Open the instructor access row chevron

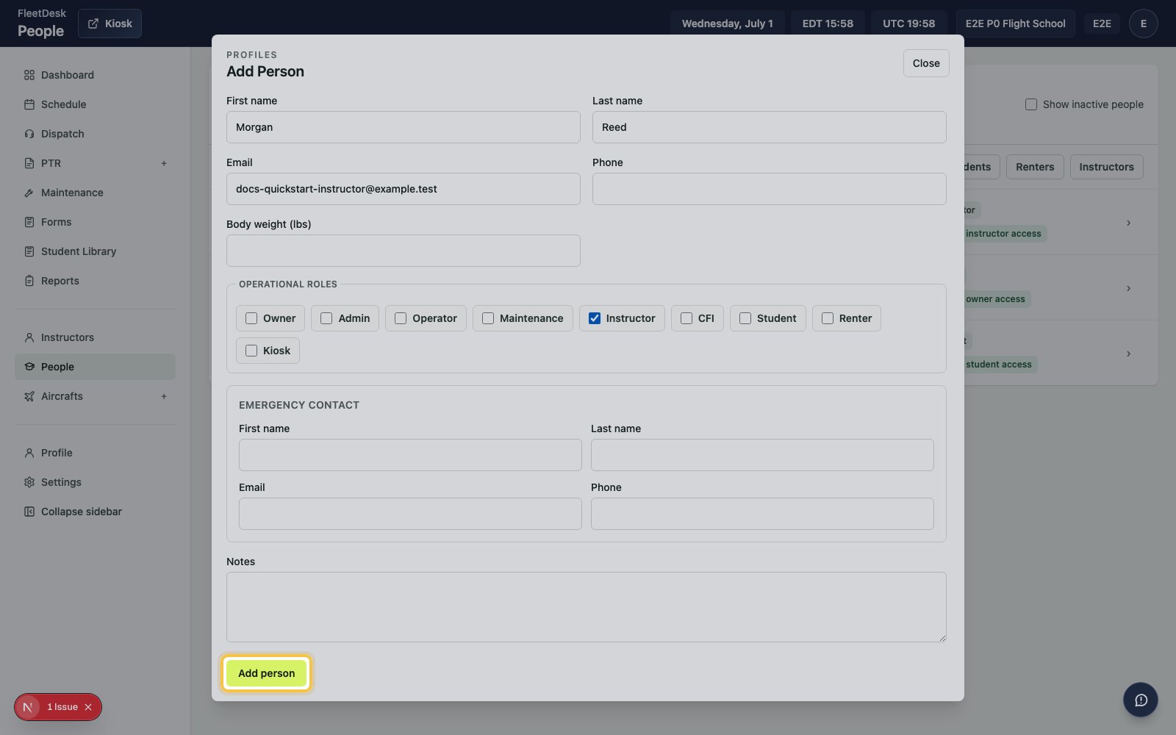tap(1128, 223)
